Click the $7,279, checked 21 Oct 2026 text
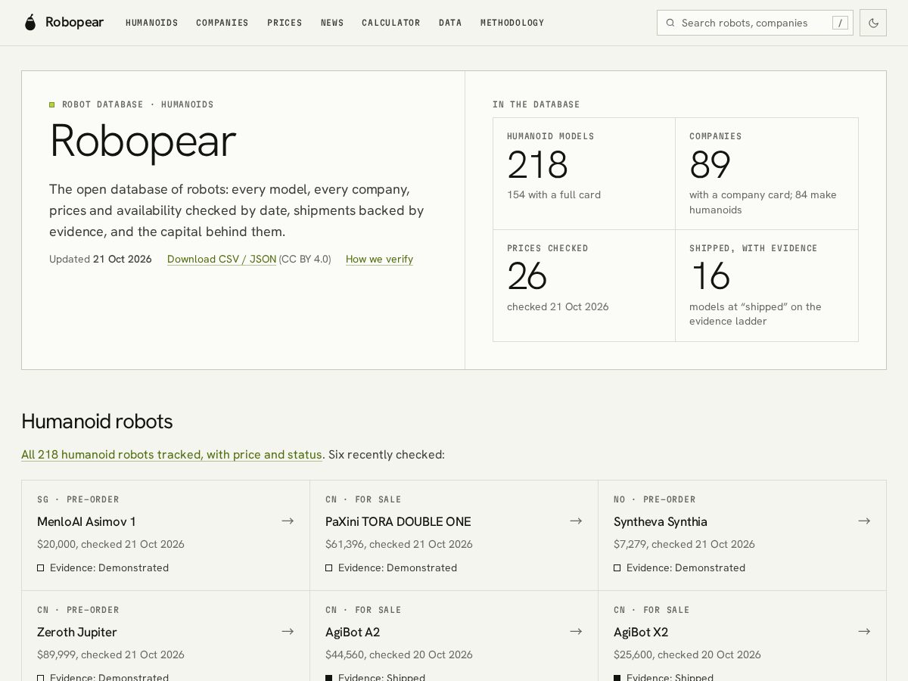Image resolution: width=908 pixels, height=681 pixels. point(684,544)
